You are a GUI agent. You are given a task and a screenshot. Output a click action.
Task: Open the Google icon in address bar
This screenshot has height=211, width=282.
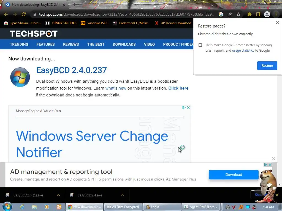pyautogui.click(x=221, y=14)
